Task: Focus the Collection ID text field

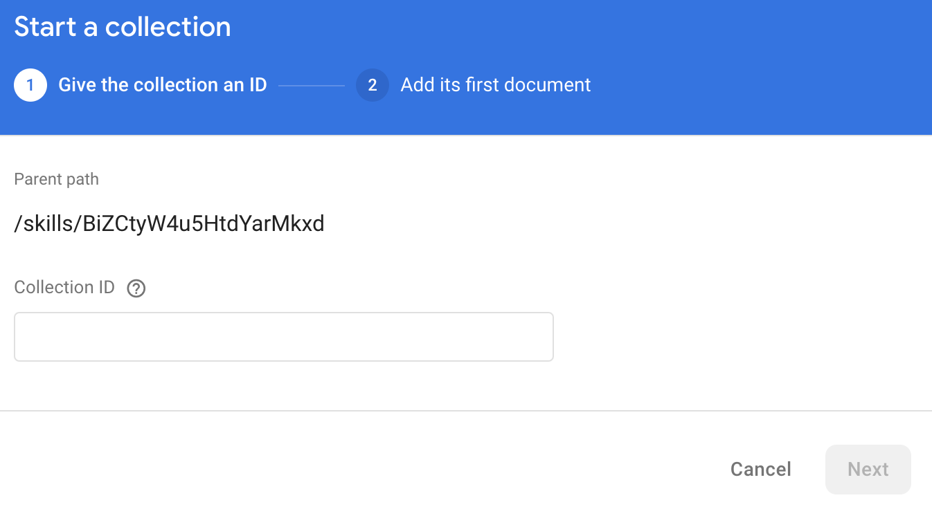Action: (x=283, y=337)
